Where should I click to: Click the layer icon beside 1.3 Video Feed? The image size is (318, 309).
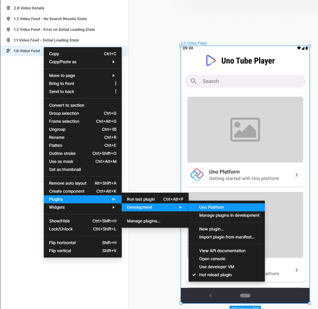(8, 19)
